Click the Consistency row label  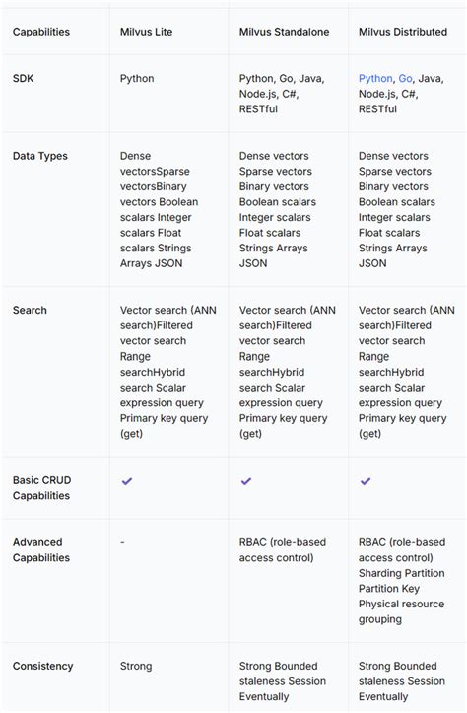click(x=42, y=667)
